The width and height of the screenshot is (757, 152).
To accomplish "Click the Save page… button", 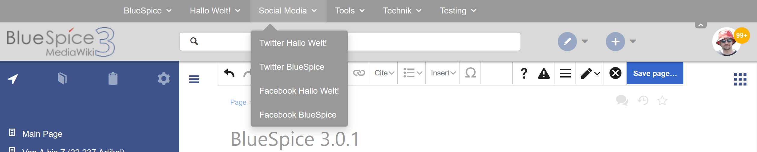I will [655, 73].
